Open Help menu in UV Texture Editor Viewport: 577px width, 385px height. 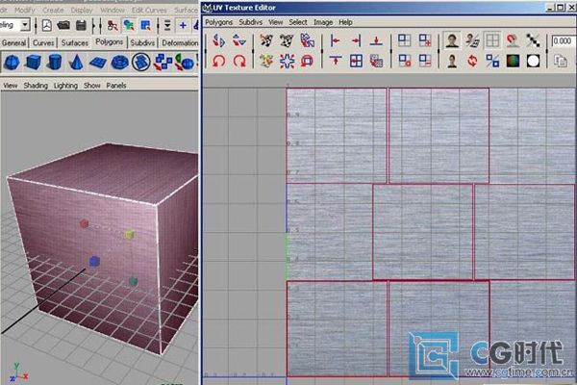(345, 22)
